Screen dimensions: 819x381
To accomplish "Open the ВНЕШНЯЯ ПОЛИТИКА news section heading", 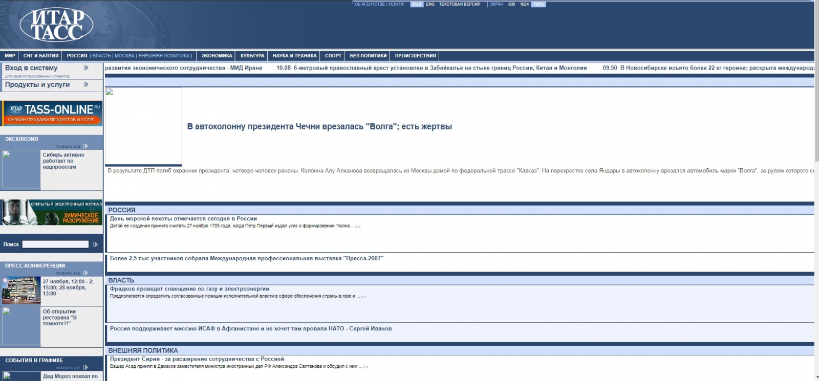I will coord(143,350).
